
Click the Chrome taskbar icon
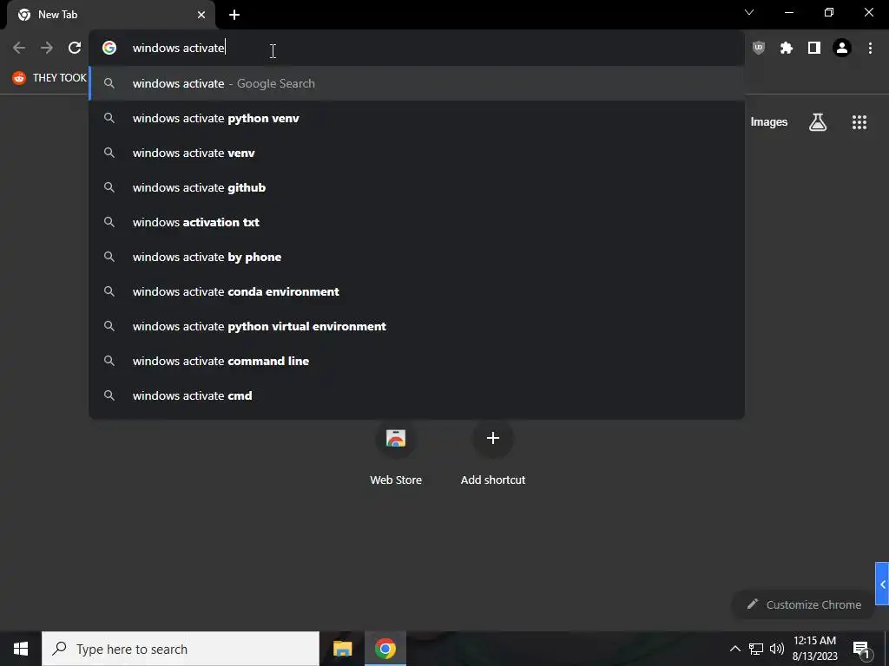tap(385, 649)
